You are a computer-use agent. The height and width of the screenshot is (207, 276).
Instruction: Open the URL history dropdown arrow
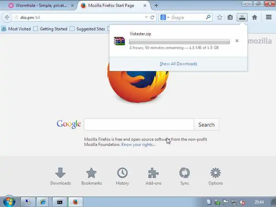coord(146,18)
